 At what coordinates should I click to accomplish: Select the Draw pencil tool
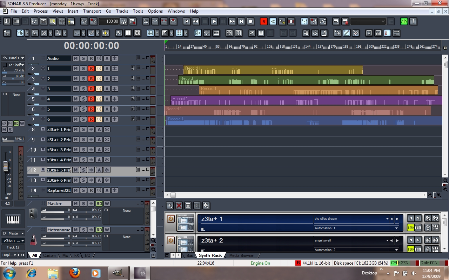(91, 33)
